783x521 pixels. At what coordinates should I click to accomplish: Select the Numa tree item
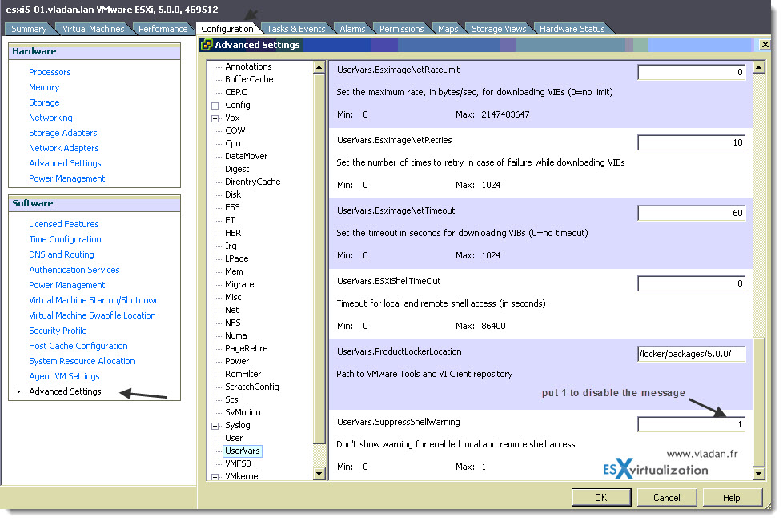click(x=235, y=336)
